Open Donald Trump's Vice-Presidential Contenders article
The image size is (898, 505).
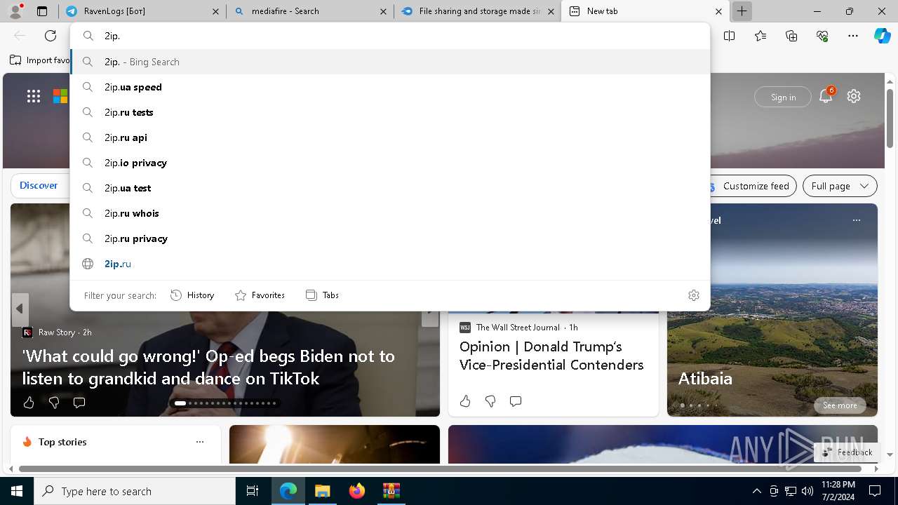[551, 356]
